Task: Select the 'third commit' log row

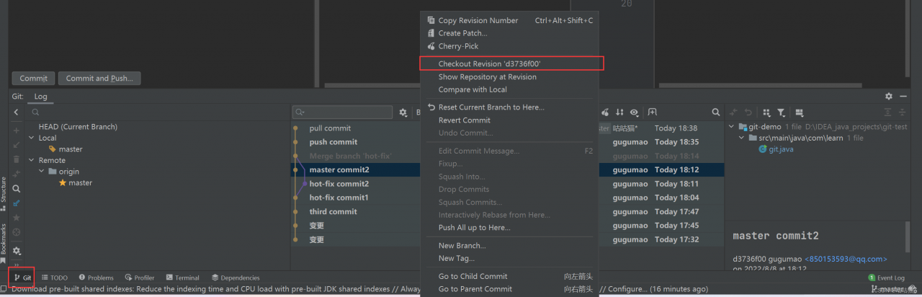Action: coord(357,212)
